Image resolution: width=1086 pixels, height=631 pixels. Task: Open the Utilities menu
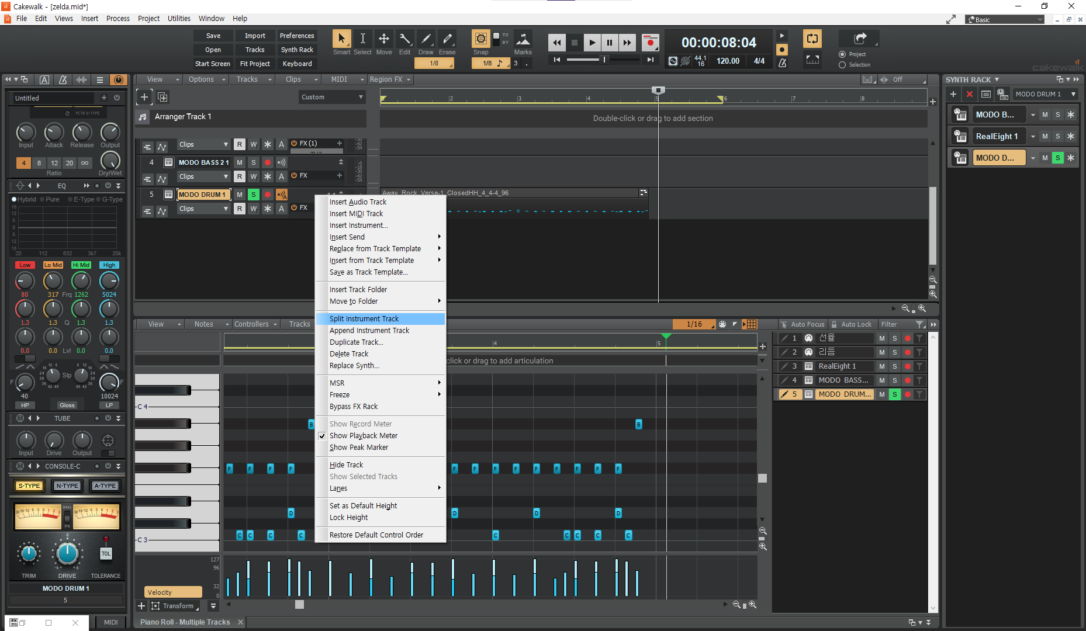pos(179,19)
